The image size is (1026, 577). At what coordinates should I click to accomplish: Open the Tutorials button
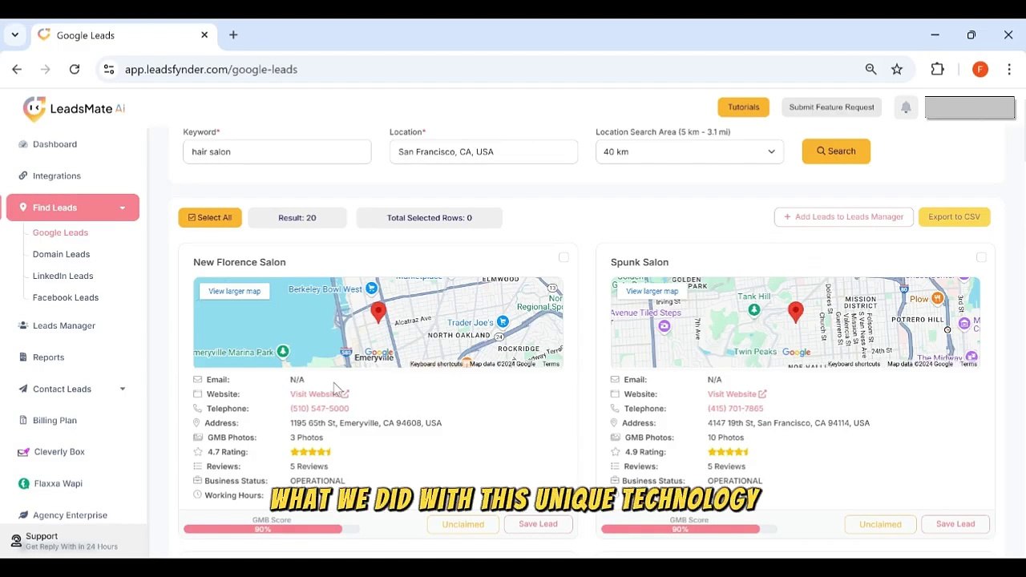[743, 107]
